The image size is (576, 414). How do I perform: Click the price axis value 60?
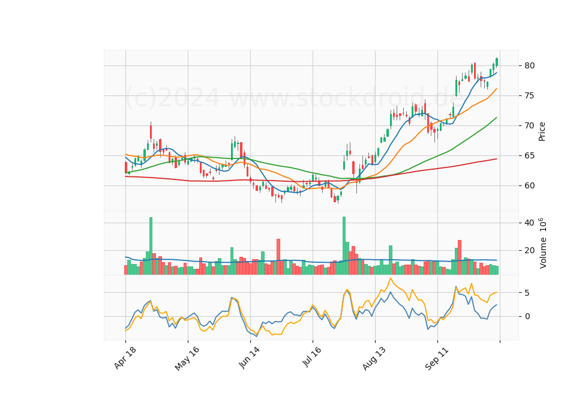coord(529,185)
